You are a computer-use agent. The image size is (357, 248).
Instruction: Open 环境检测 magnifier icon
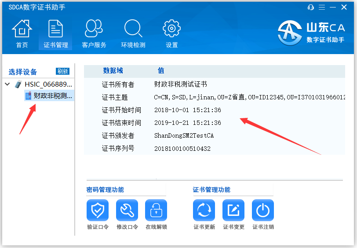[133, 29]
